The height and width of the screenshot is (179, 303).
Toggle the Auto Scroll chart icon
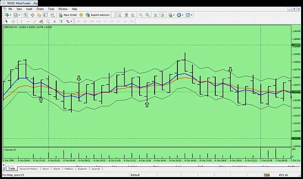(x=156, y=15)
